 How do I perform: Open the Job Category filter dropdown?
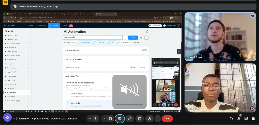pyautogui.click(x=86, y=42)
